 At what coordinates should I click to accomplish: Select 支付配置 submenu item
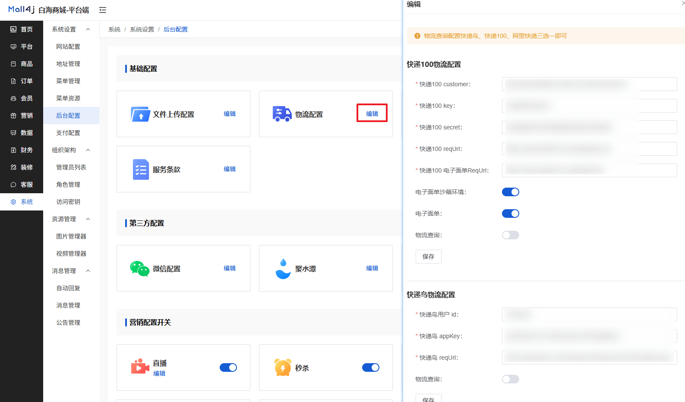point(71,133)
